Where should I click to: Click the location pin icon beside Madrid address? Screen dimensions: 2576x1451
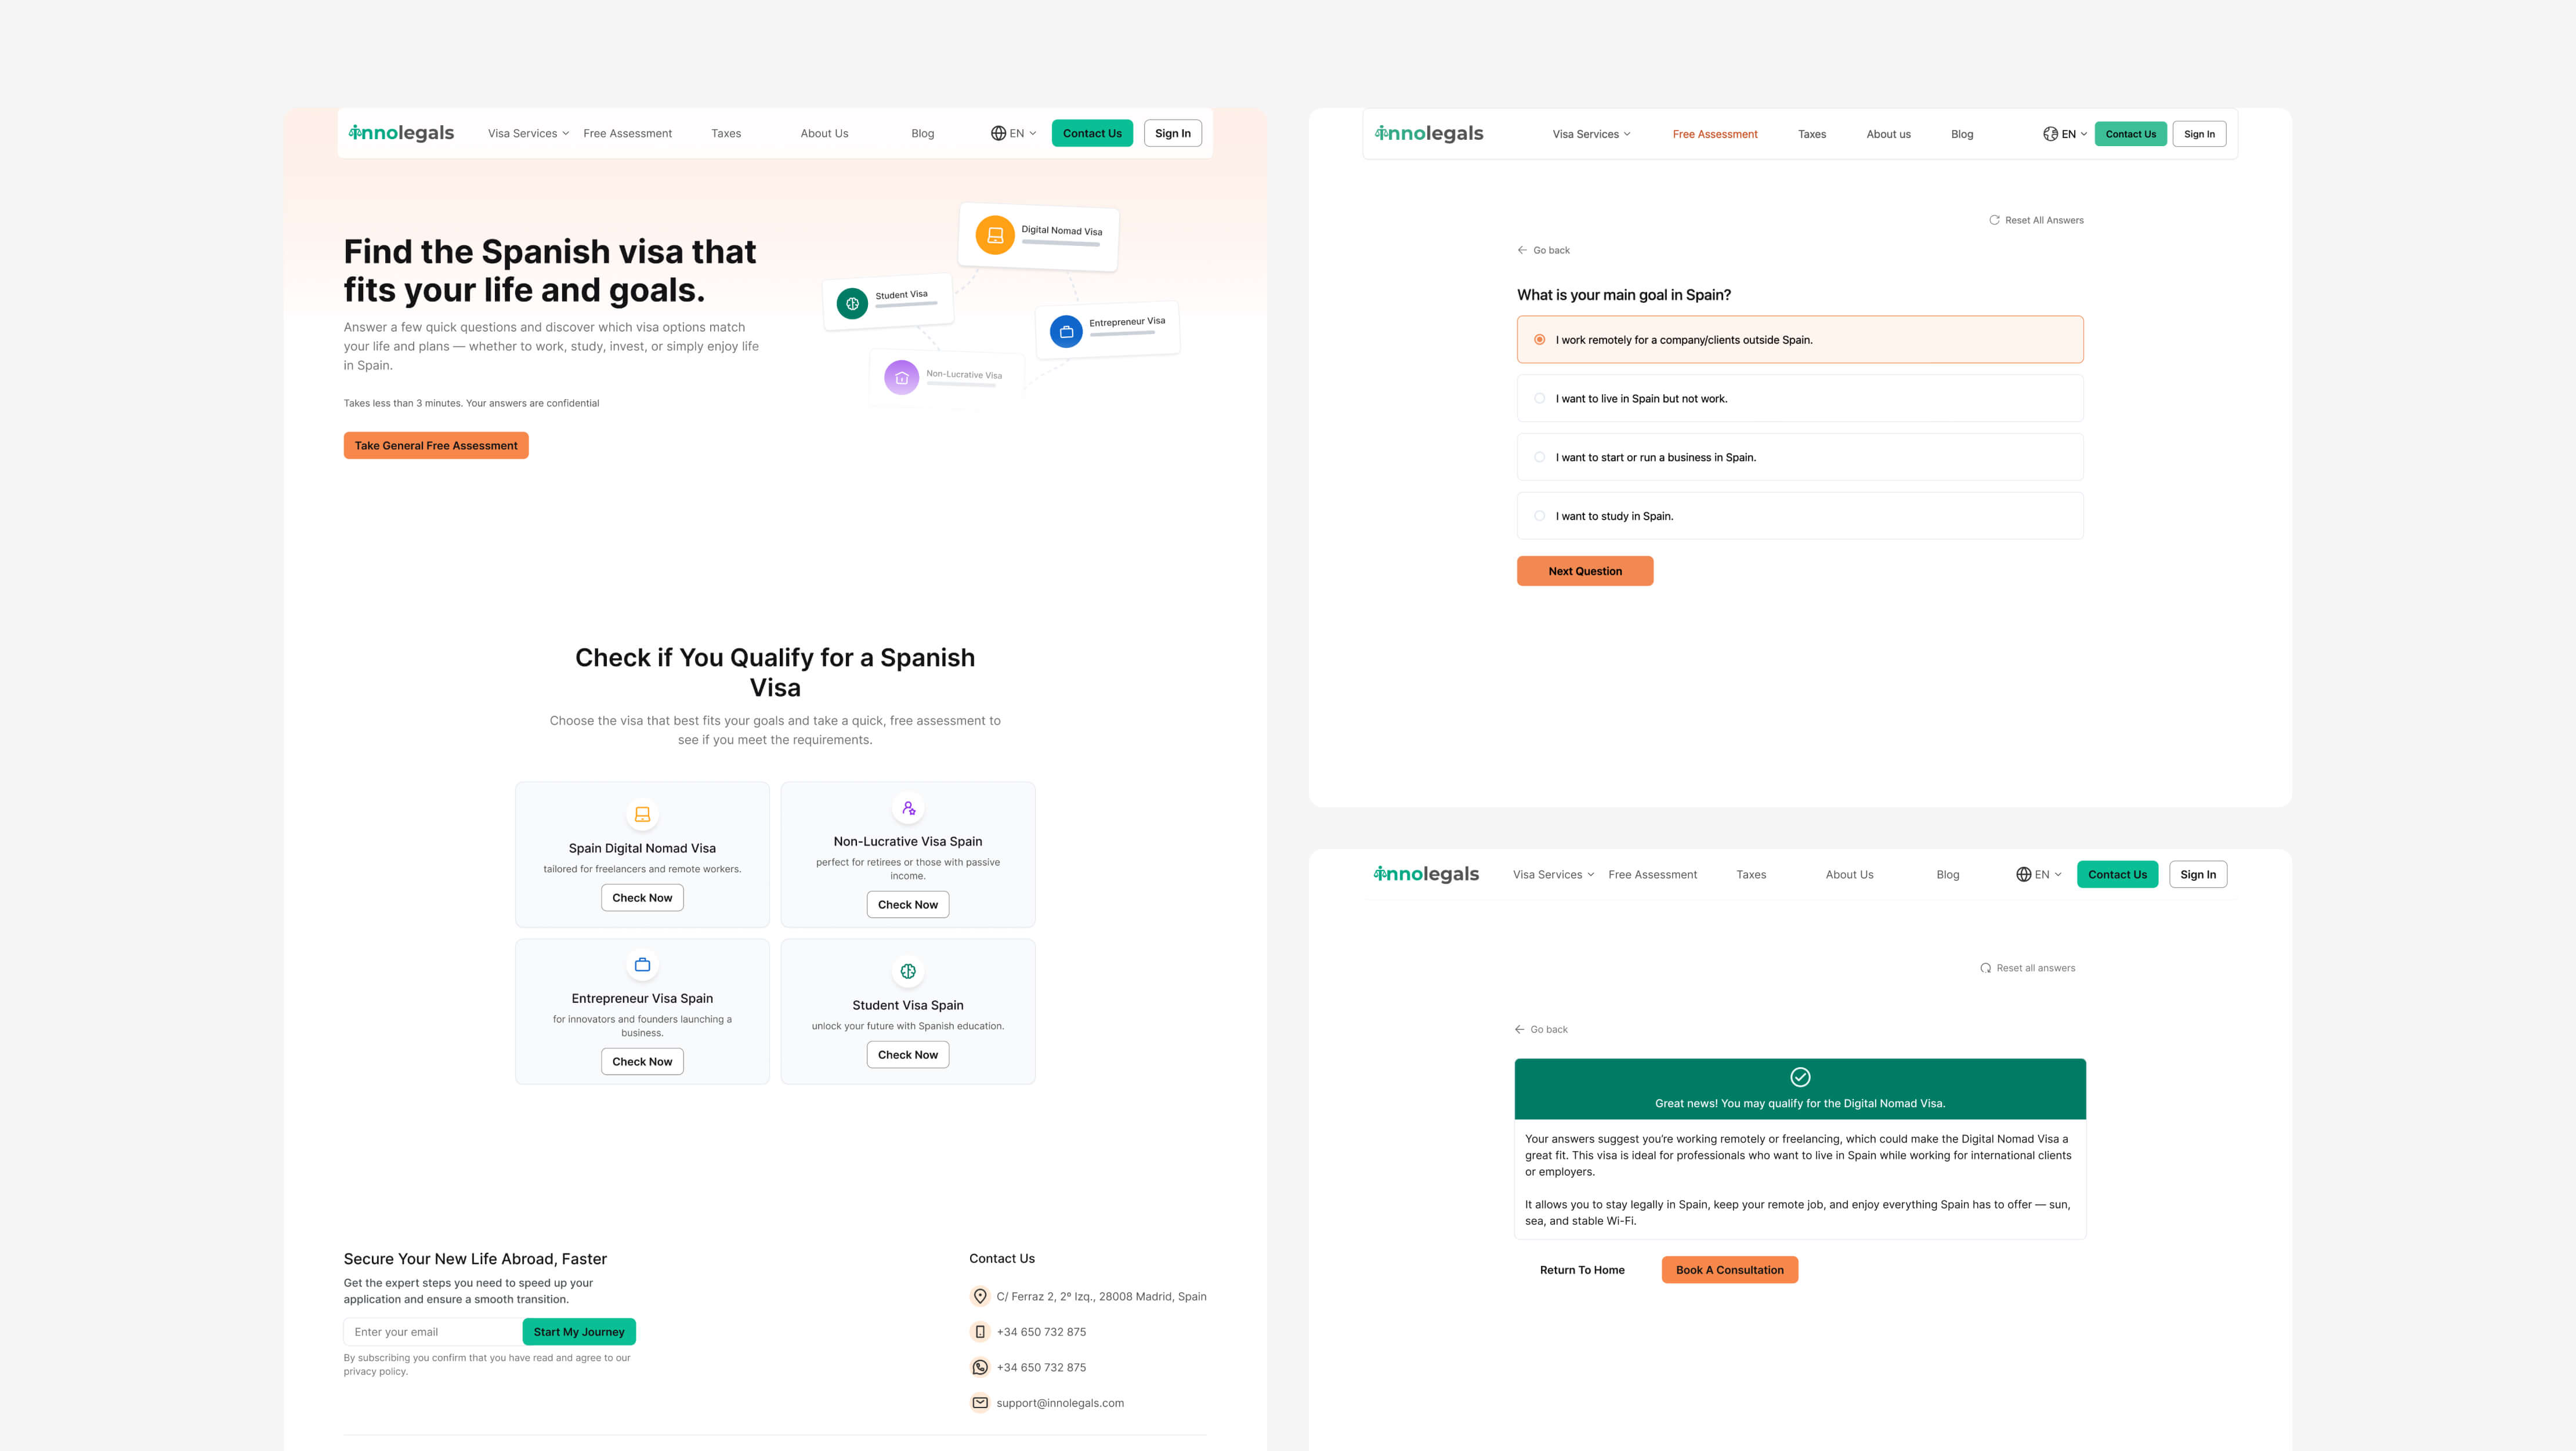click(980, 1296)
